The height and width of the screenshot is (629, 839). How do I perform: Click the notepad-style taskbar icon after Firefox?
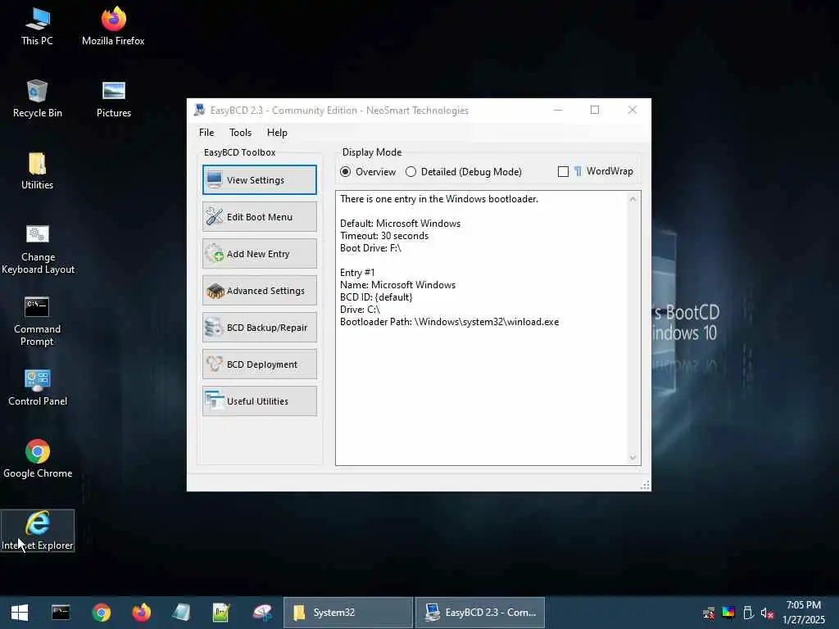point(181,613)
